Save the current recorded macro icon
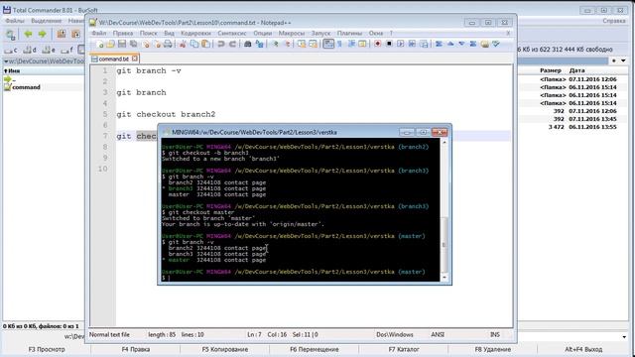Image resolution: width=635 pixels, height=357 pixels. click(424, 44)
